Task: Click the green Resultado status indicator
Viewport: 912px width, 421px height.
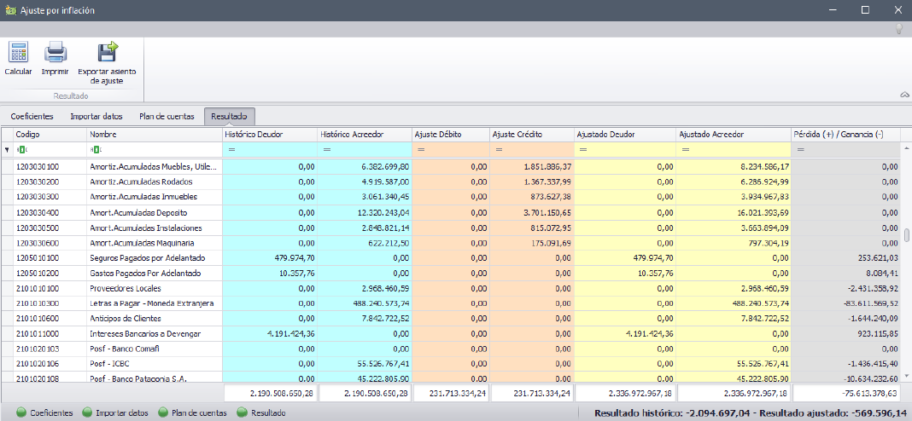Action: click(242, 412)
